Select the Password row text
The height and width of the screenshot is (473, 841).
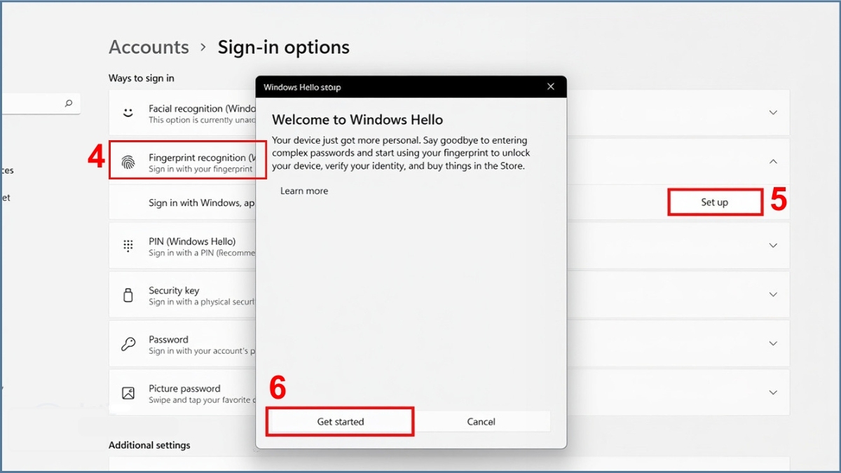(201, 345)
